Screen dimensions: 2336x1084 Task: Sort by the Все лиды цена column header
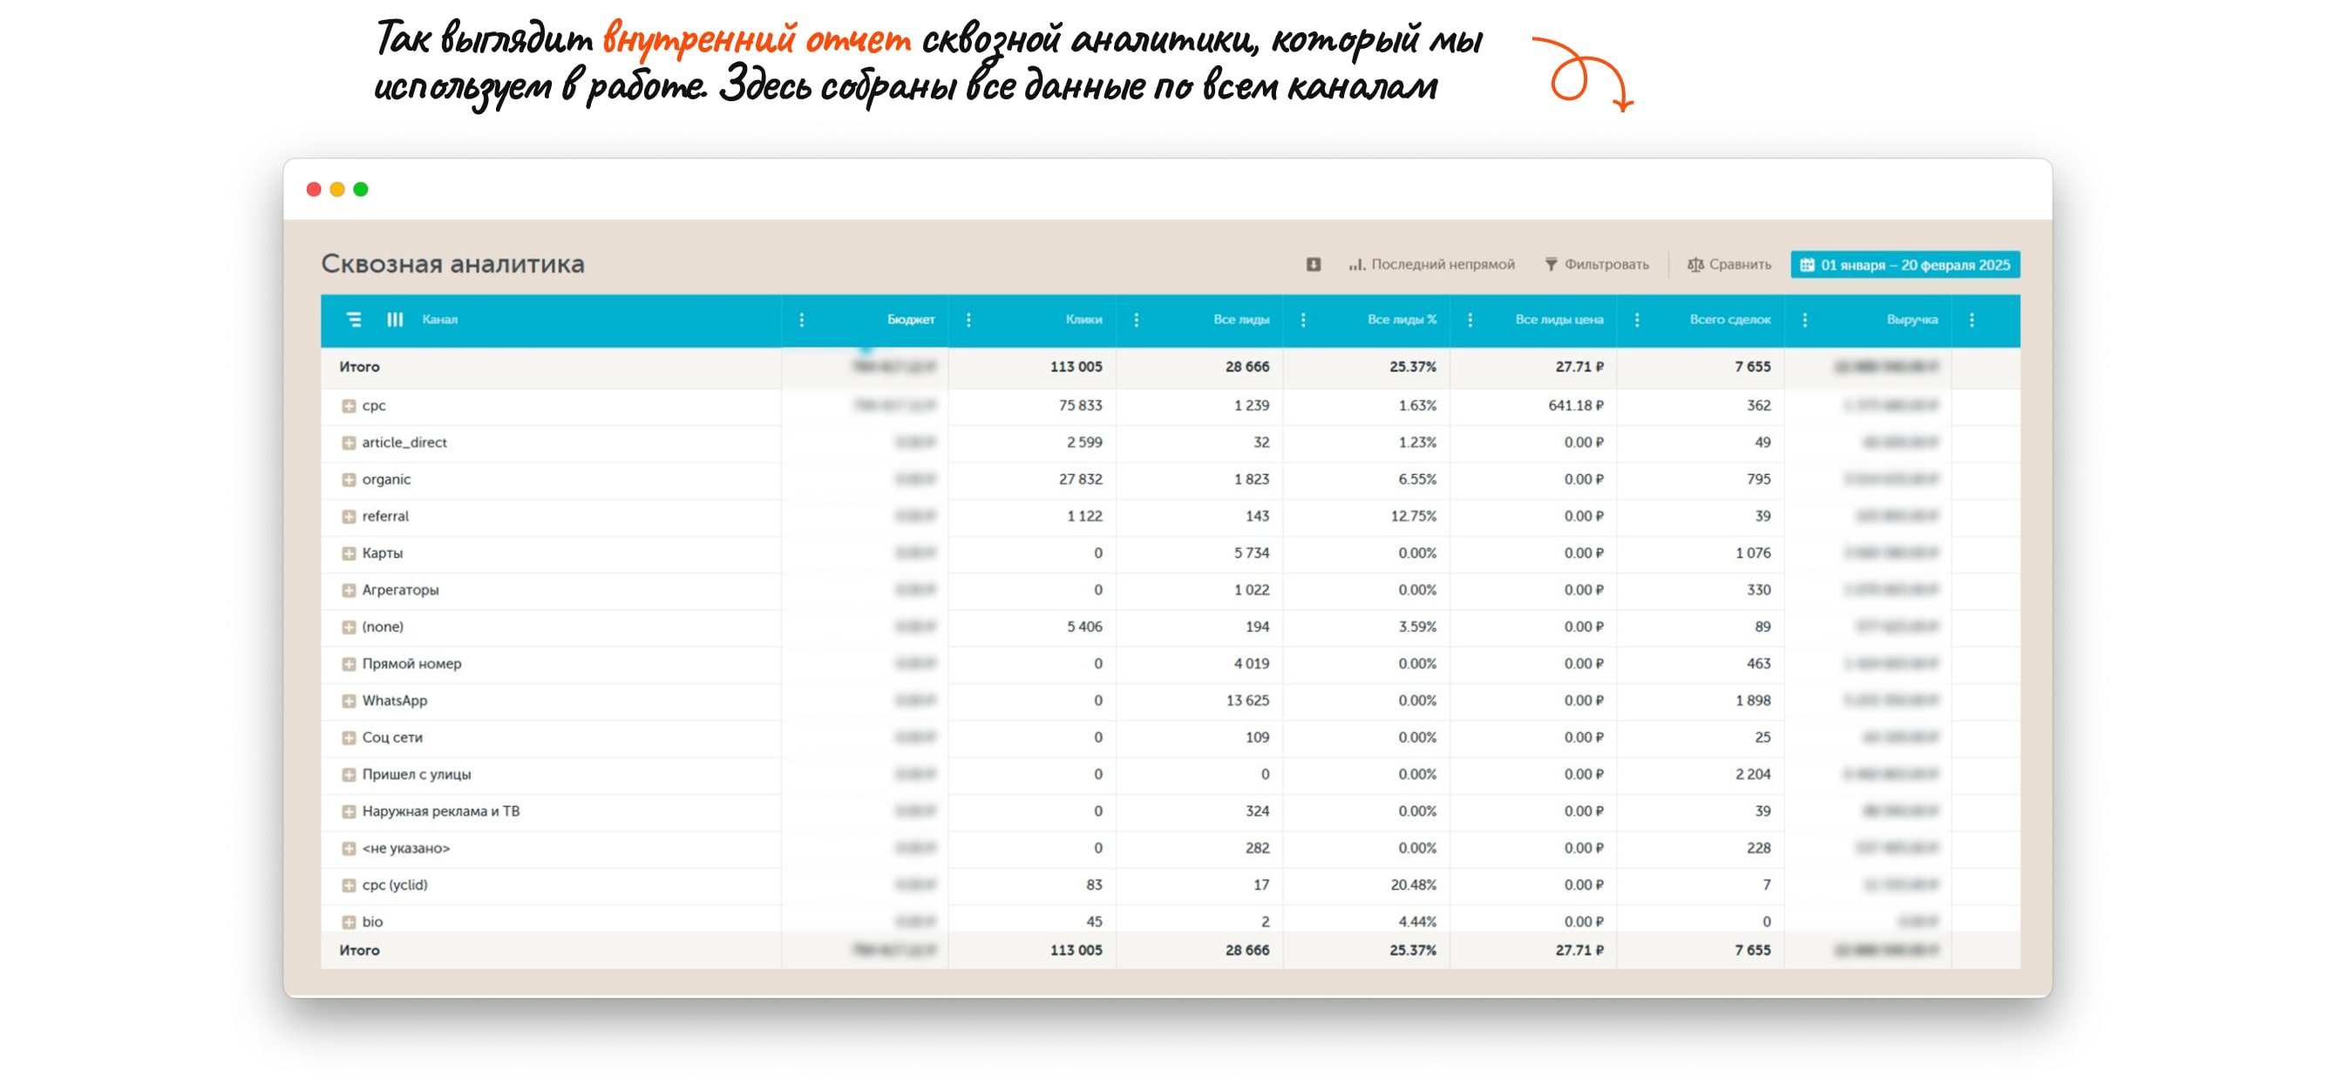click(1558, 320)
